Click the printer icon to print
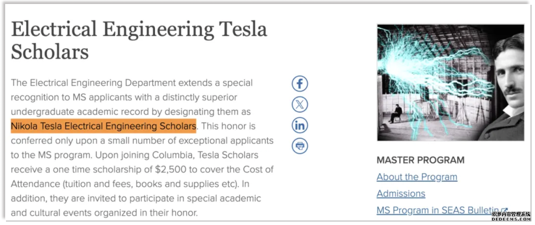The width and height of the screenshot is (535, 225). (300, 146)
